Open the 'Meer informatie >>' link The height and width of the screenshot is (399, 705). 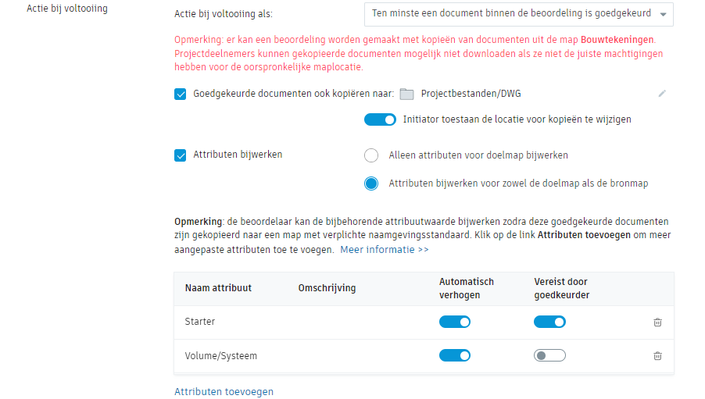[x=385, y=250]
